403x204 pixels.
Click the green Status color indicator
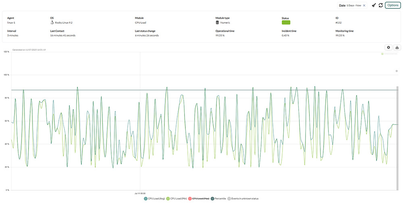tap(286, 23)
